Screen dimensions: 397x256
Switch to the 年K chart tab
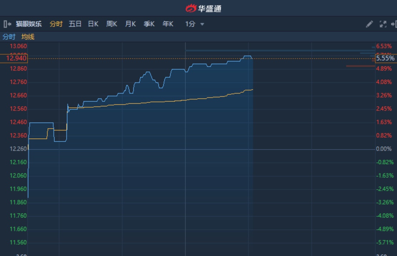[168, 24]
